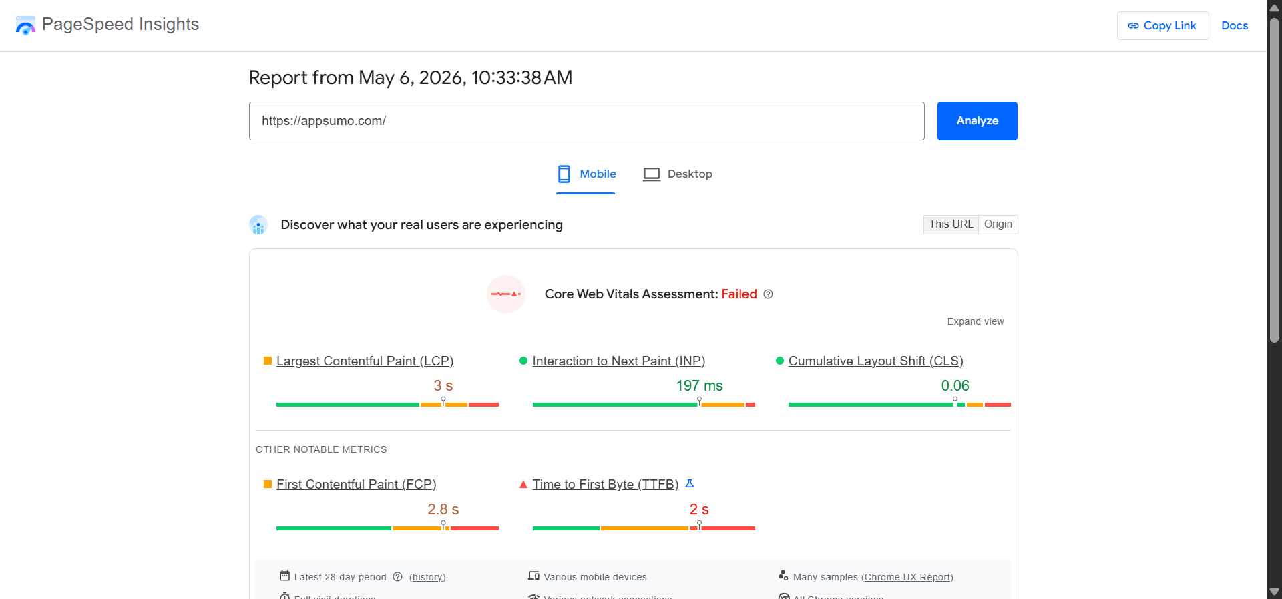Open Interaction to Next Paint (INP) link
This screenshot has width=1282, height=599.
(618, 361)
